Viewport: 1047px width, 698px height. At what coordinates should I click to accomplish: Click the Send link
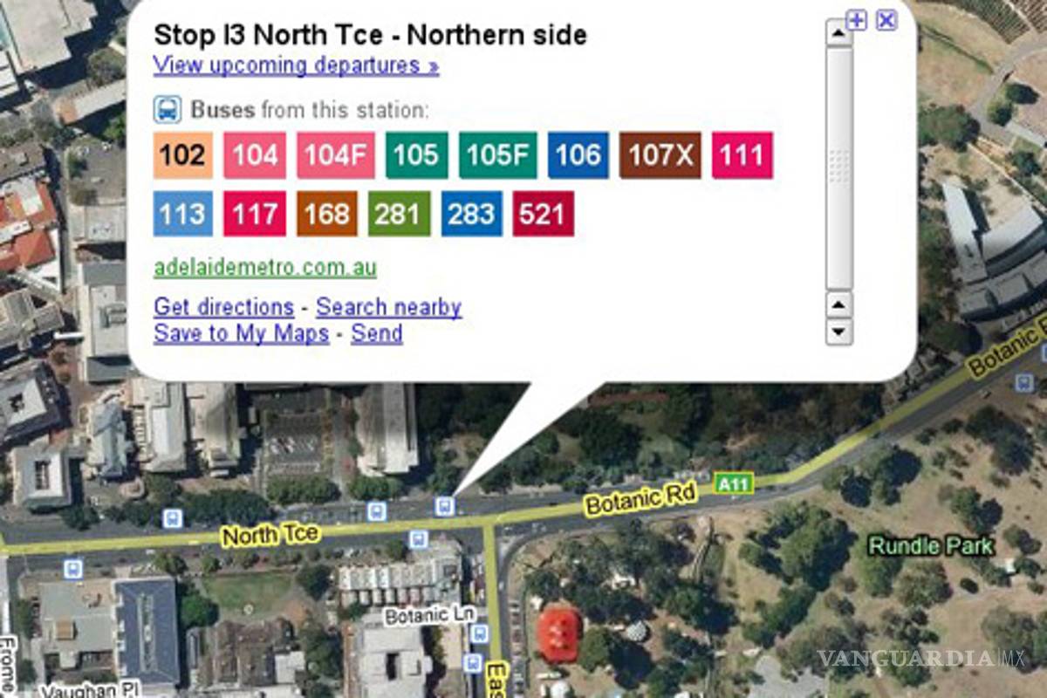click(377, 333)
